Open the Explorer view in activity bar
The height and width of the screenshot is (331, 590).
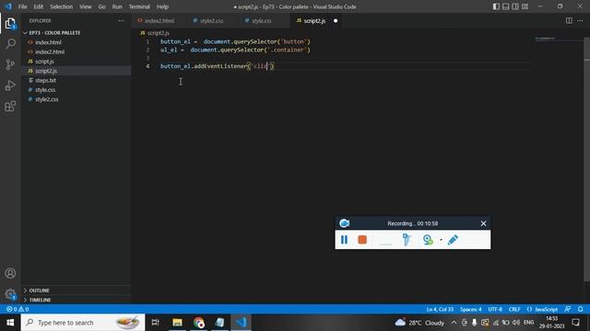tap(10, 24)
